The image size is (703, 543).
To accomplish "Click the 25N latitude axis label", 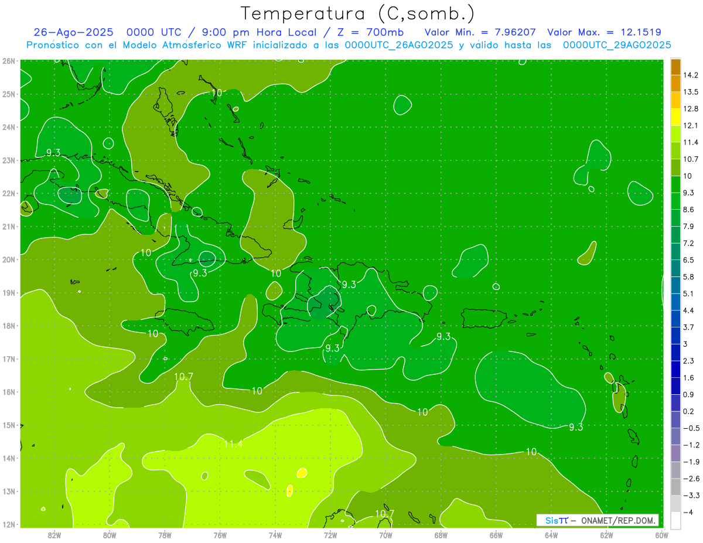I will point(8,94).
